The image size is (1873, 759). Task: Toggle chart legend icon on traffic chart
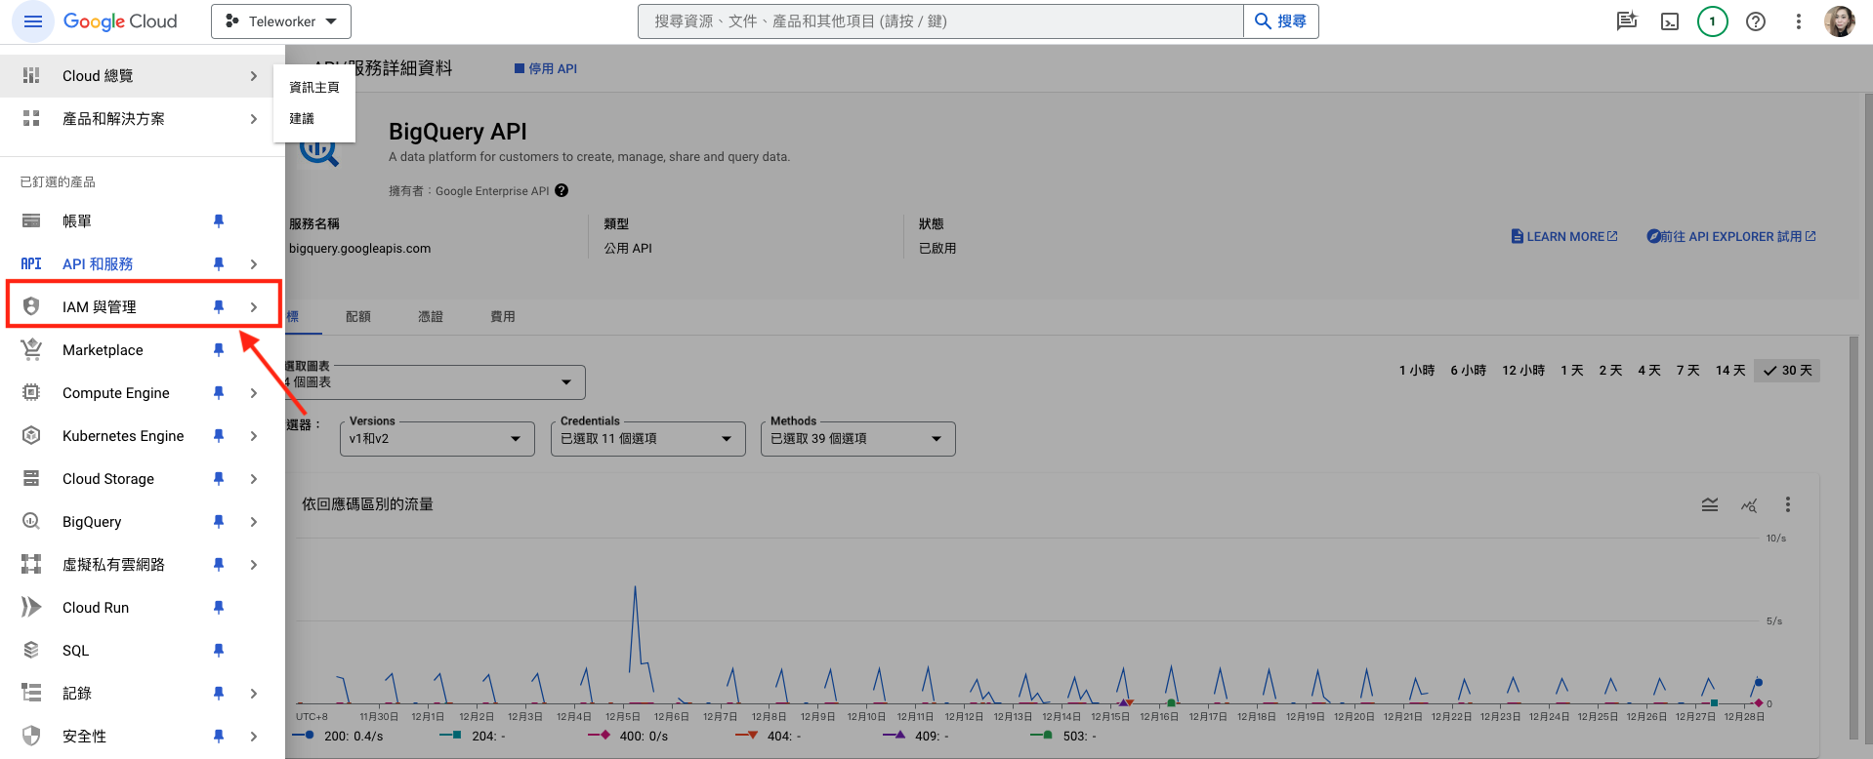coord(1710,504)
